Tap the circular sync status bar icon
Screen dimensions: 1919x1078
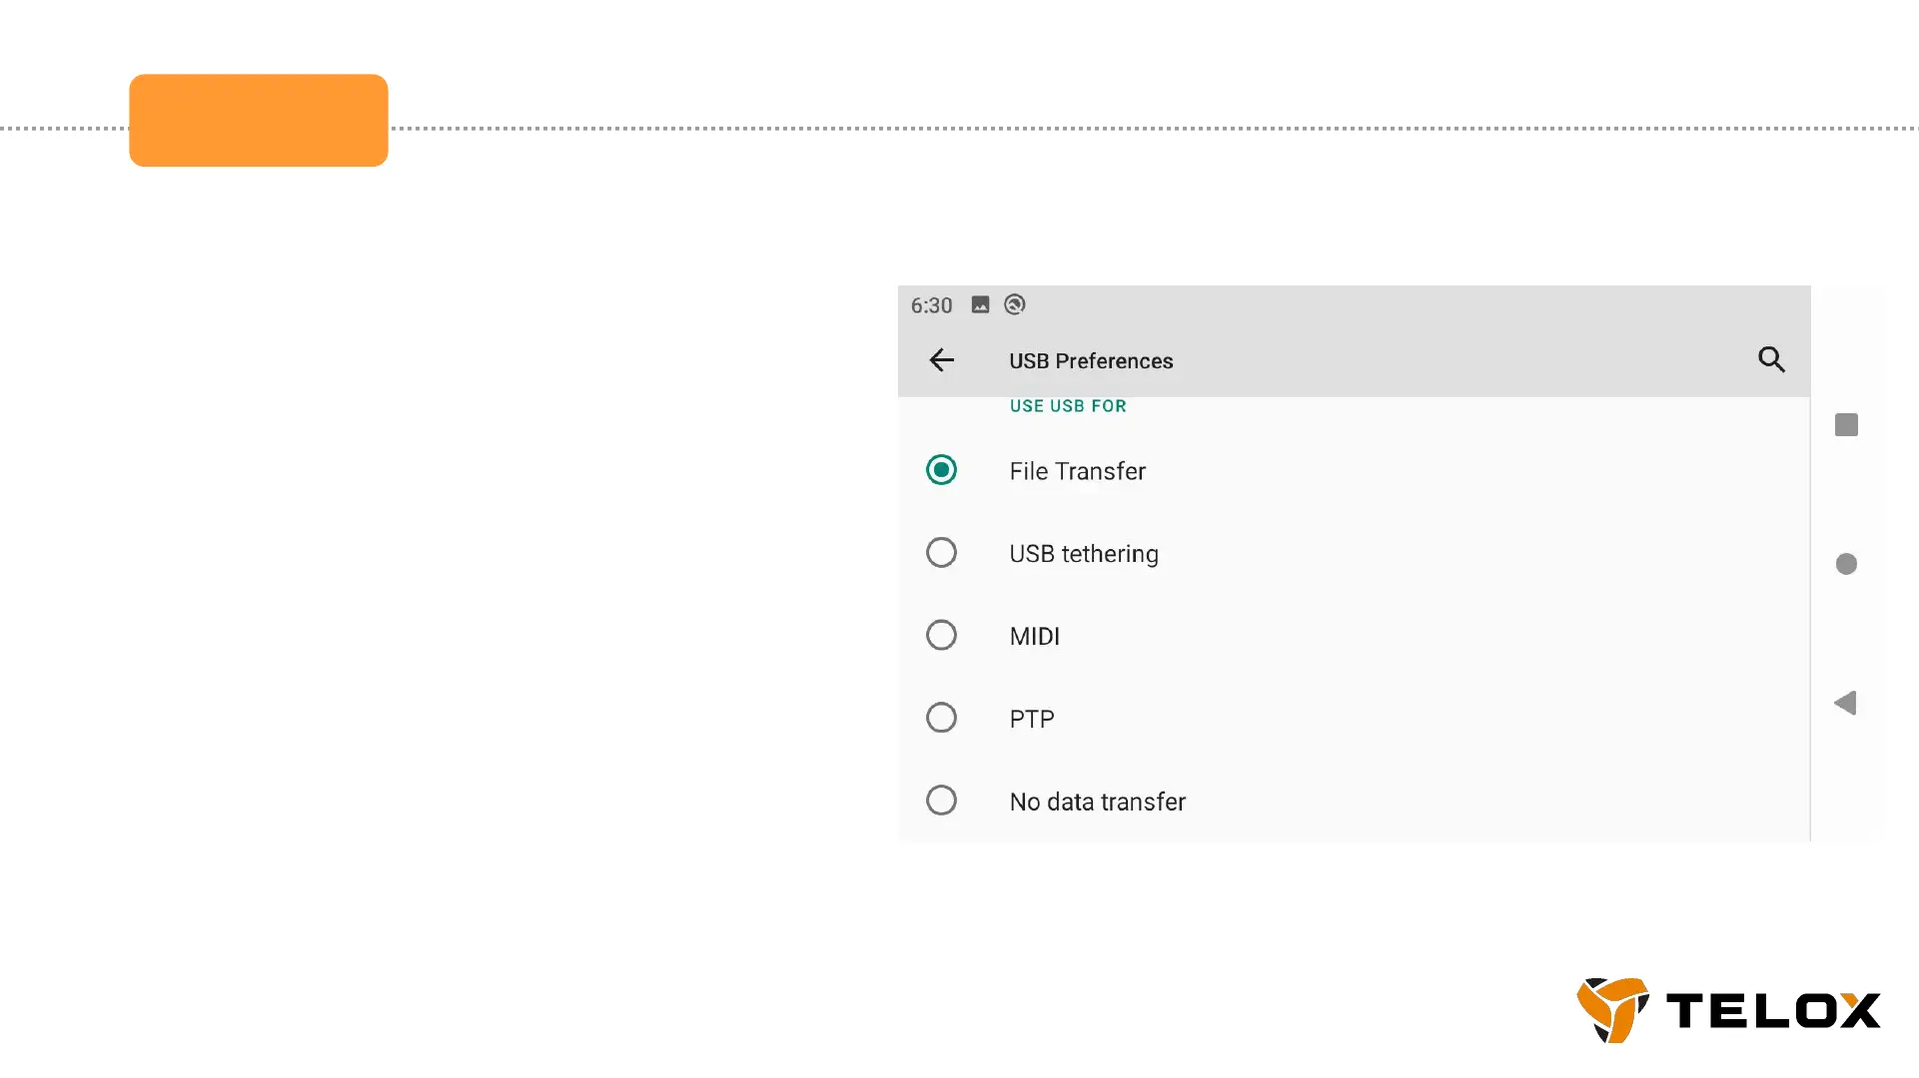coord(1015,305)
